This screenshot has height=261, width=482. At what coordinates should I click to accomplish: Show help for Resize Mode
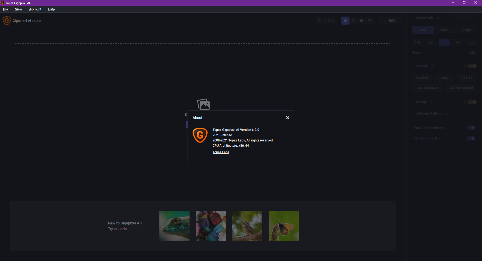pos(438,18)
